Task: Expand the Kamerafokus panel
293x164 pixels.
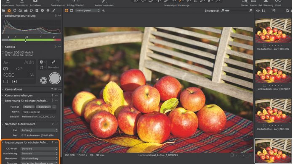Action: [3, 89]
